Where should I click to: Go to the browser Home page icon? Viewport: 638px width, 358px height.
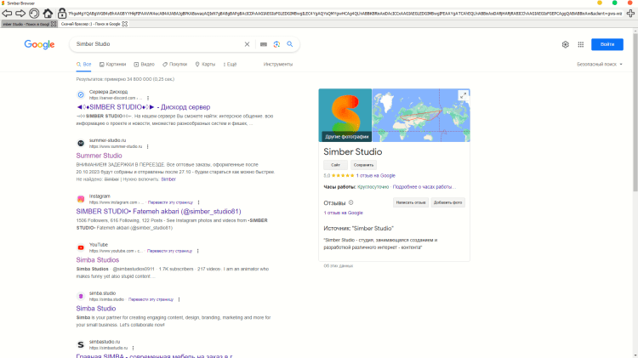pyautogui.click(x=48, y=14)
